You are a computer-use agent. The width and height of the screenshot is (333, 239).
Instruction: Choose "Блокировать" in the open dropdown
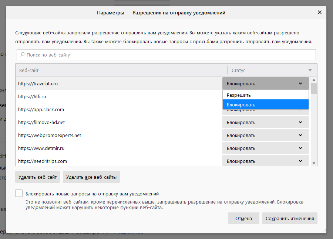click(265, 105)
